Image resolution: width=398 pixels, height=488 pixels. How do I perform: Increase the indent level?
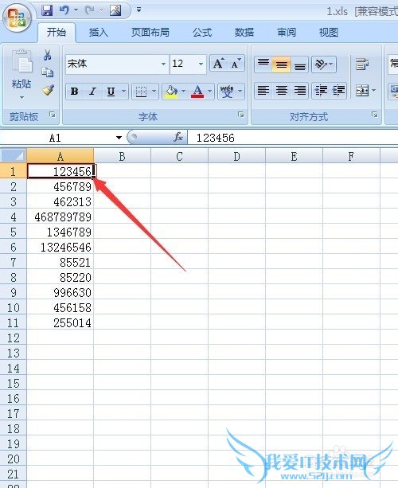pyautogui.click(x=338, y=91)
